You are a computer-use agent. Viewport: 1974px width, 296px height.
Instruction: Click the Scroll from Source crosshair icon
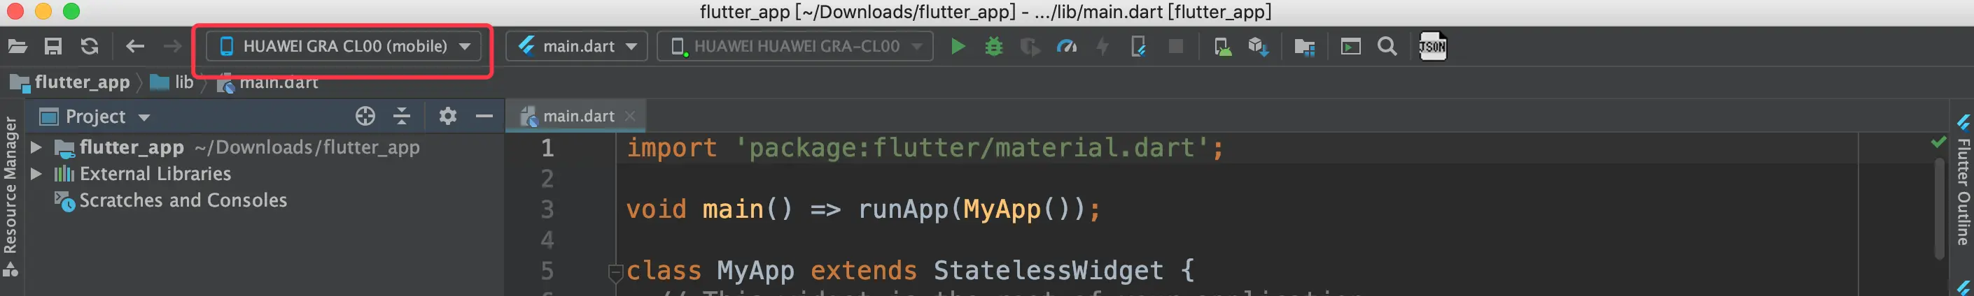coord(365,117)
